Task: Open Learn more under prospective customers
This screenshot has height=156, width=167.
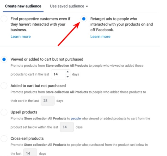Action: (21, 36)
